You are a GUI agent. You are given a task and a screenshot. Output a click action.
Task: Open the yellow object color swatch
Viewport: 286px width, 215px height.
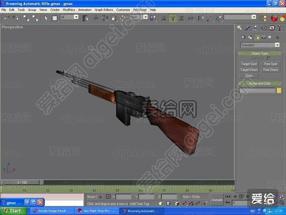coord(279,91)
